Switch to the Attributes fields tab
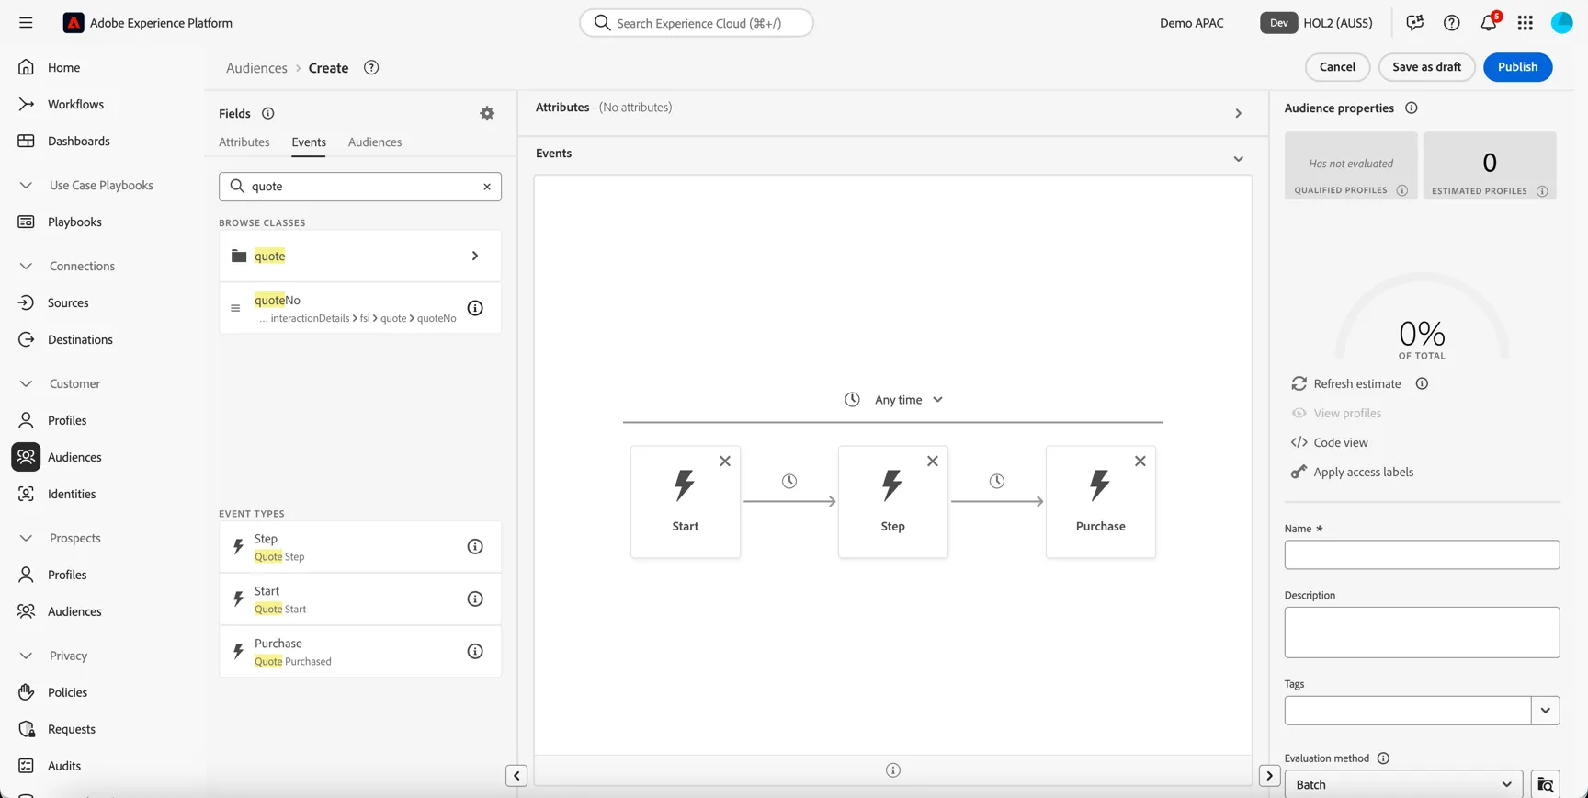This screenshot has height=798, width=1588. [x=244, y=142]
